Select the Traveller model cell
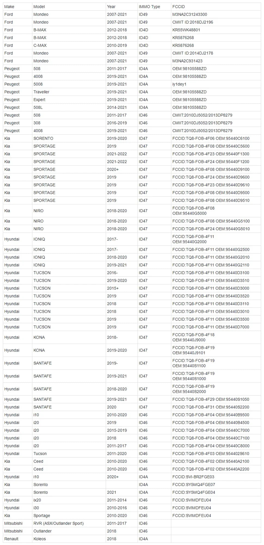This screenshot has width=264, height=545. [x=41, y=92]
